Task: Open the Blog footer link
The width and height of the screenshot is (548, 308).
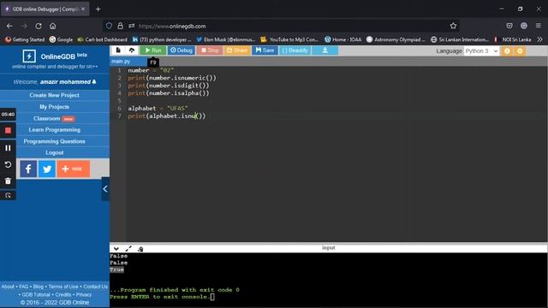Action: (x=38, y=287)
